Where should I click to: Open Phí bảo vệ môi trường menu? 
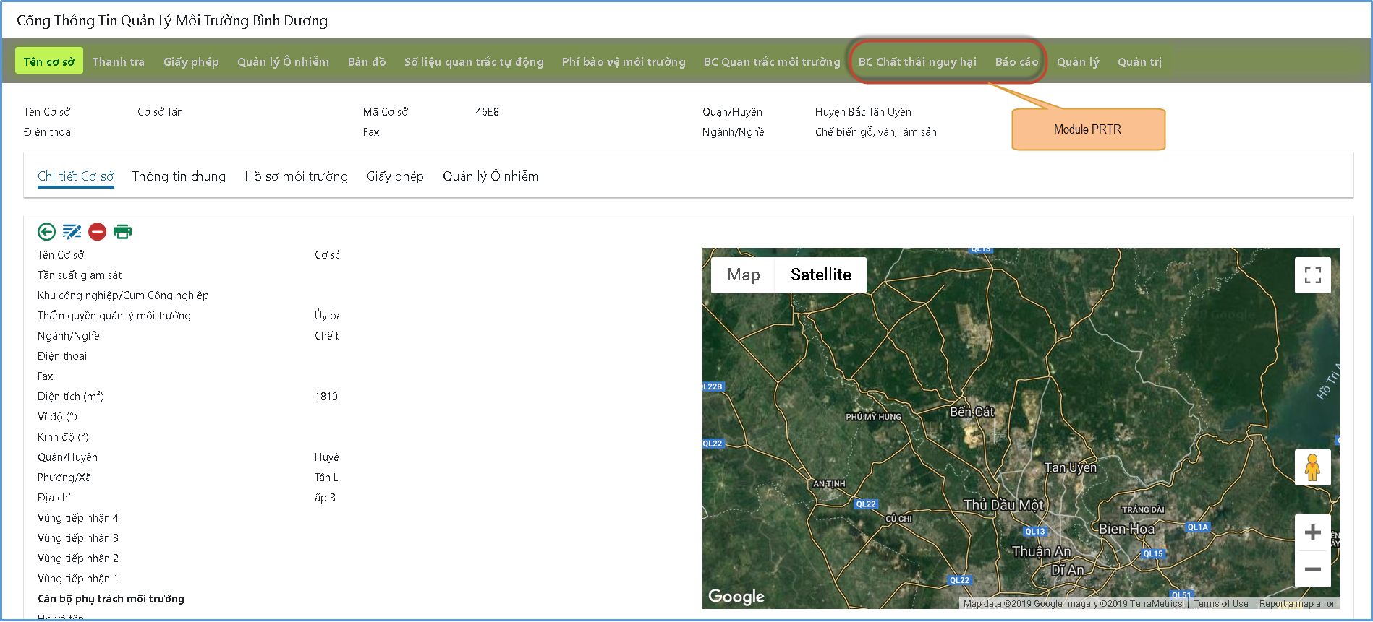coord(624,62)
